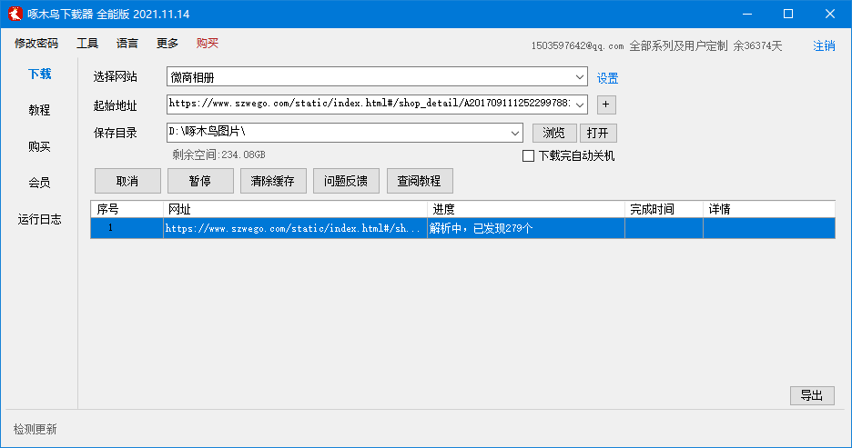The image size is (852, 448).
Task: Expand the 保存目录 dropdown arrow
Action: tap(514, 133)
